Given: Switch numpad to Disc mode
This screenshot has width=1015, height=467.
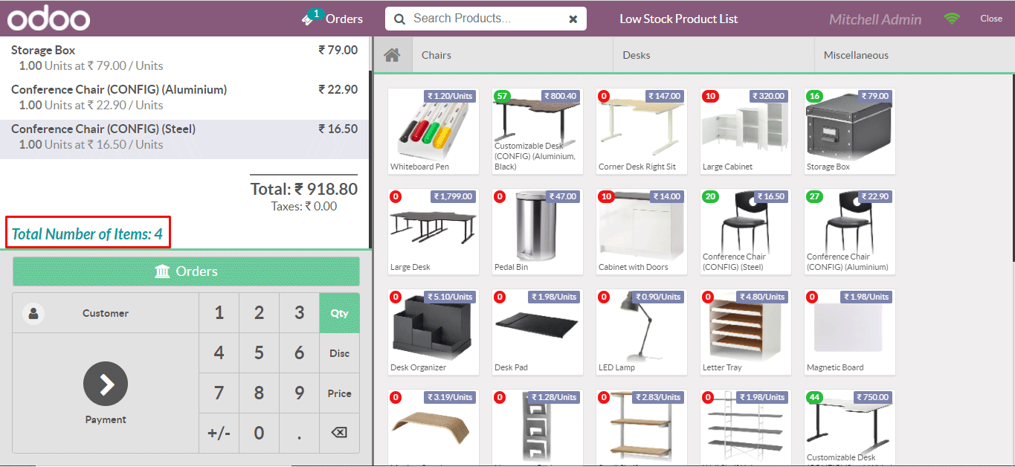Looking at the screenshot, I should (x=339, y=353).
